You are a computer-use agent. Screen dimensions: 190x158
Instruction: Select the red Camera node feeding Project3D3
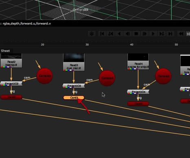tap(107, 78)
